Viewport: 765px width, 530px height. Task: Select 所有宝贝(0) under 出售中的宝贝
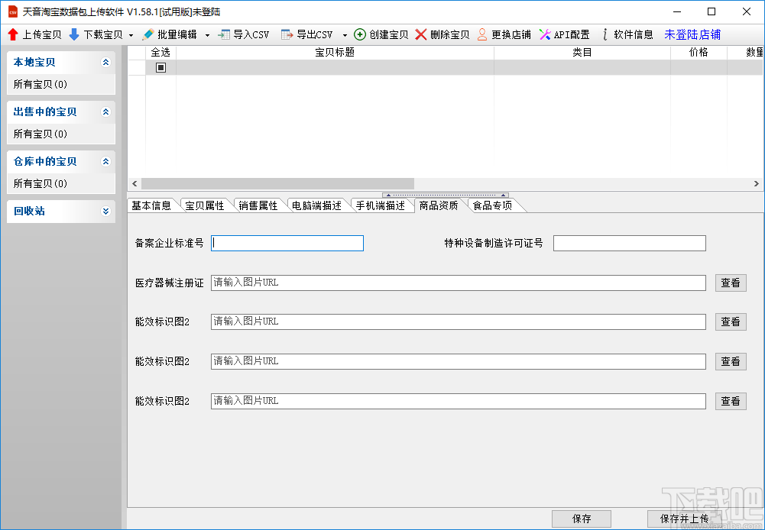41,134
